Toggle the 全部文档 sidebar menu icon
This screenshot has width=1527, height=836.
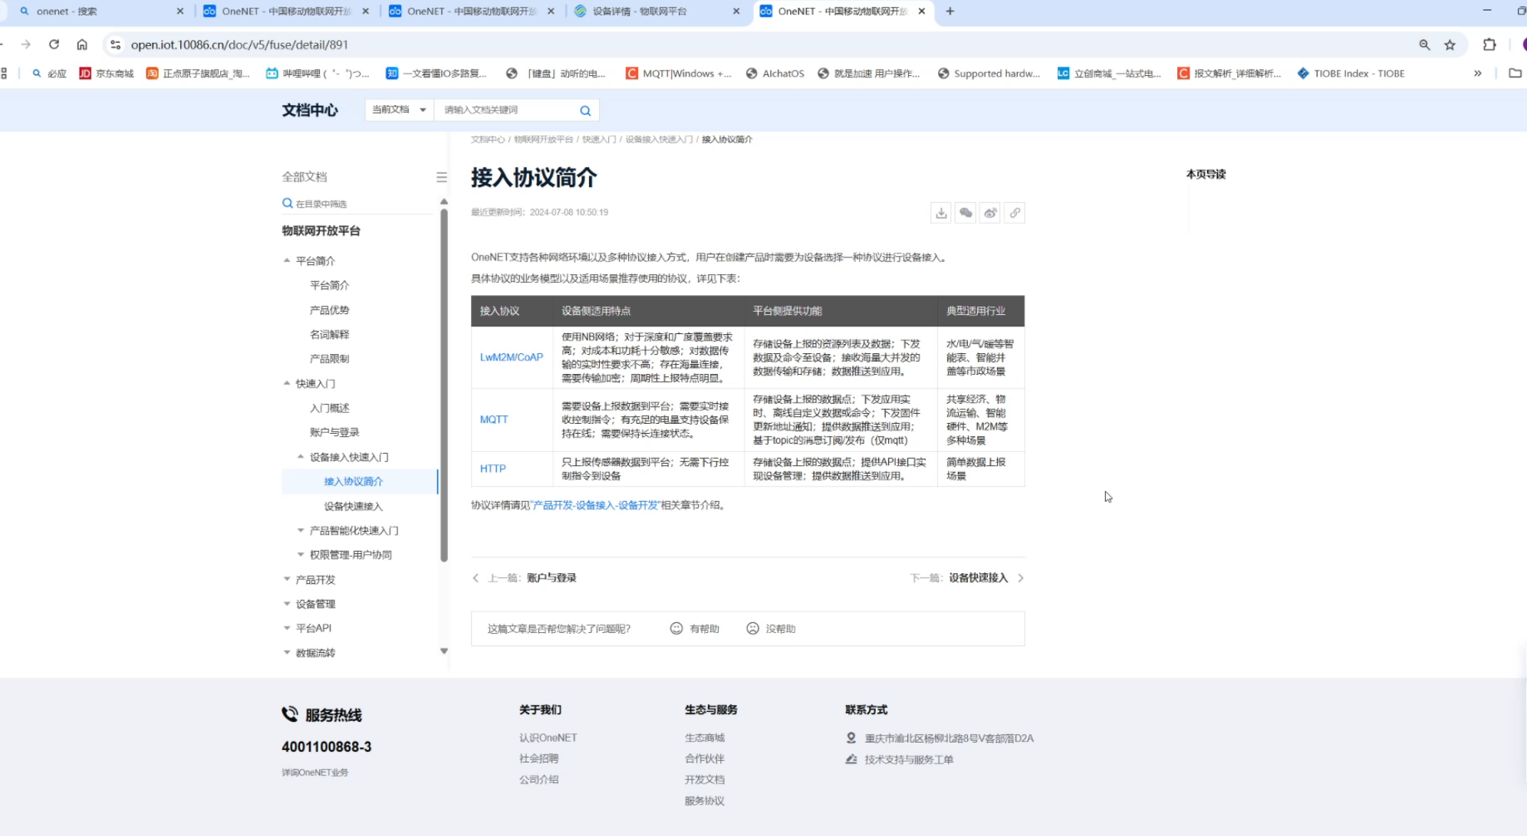(x=442, y=177)
